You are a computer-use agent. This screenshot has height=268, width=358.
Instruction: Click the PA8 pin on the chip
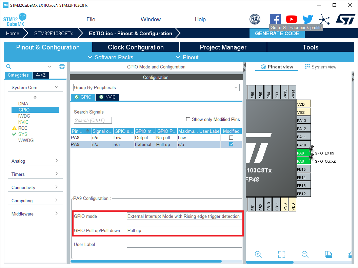click(x=304, y=161)
